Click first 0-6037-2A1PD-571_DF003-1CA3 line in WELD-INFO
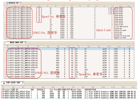 coord(21,70)
